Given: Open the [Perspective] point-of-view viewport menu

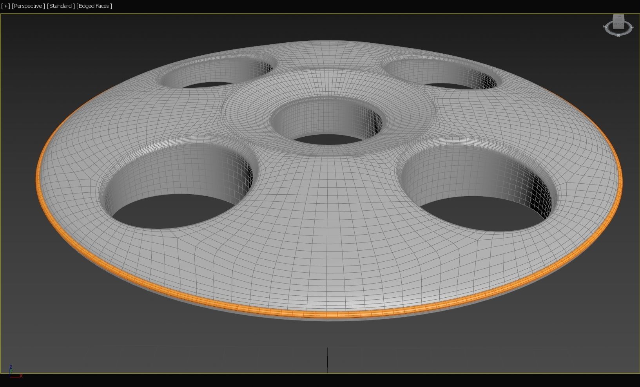Looking at the screenshot, I should point(28,6).
